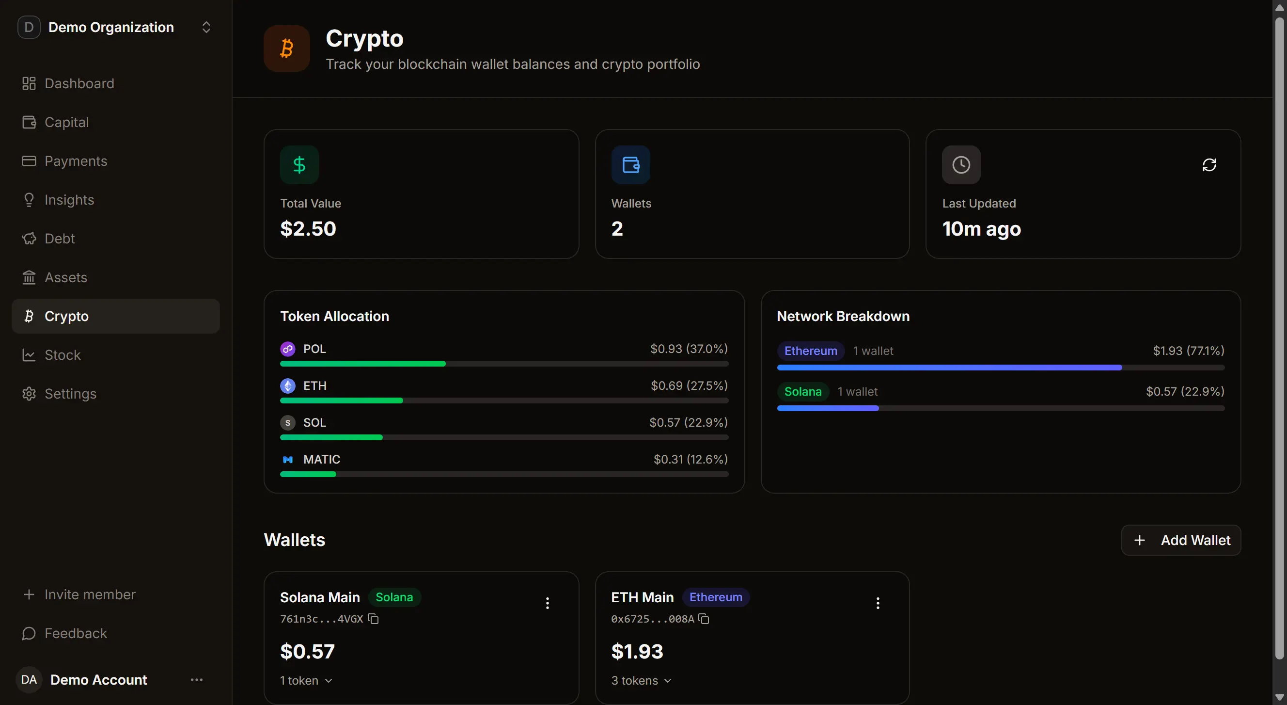Click the DA account avatar

[29, 679]
